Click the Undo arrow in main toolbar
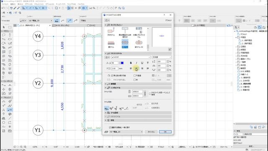This screenshot has height=151, width=268. tap(3, 8)
